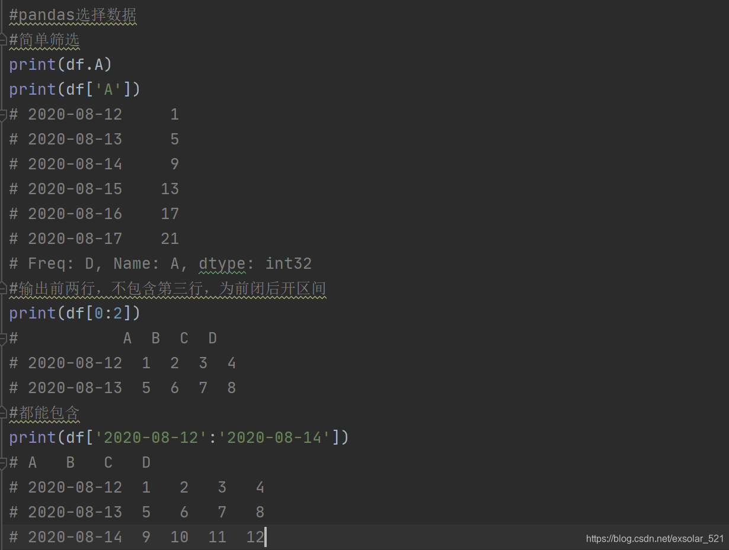
Task: Click the underlined word 'dtype' in Freq comment
Action: click(x=222, y=263)
